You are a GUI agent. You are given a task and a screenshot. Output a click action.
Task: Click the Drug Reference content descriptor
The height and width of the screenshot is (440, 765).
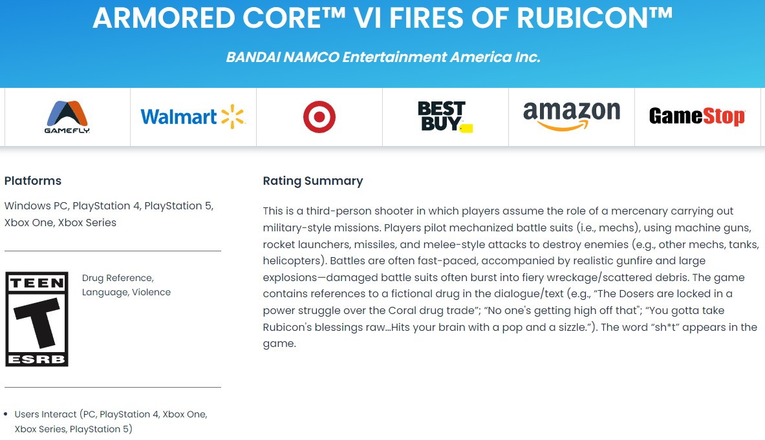pyautogui.click(x=118, y=278)
